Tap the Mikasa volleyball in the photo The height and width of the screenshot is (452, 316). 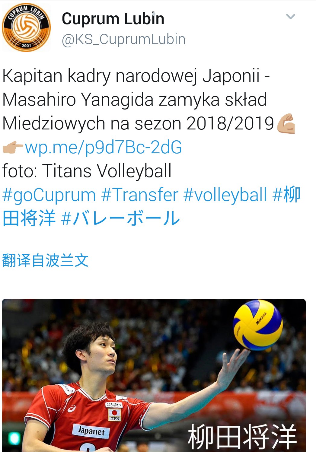[x=258, y=325]
